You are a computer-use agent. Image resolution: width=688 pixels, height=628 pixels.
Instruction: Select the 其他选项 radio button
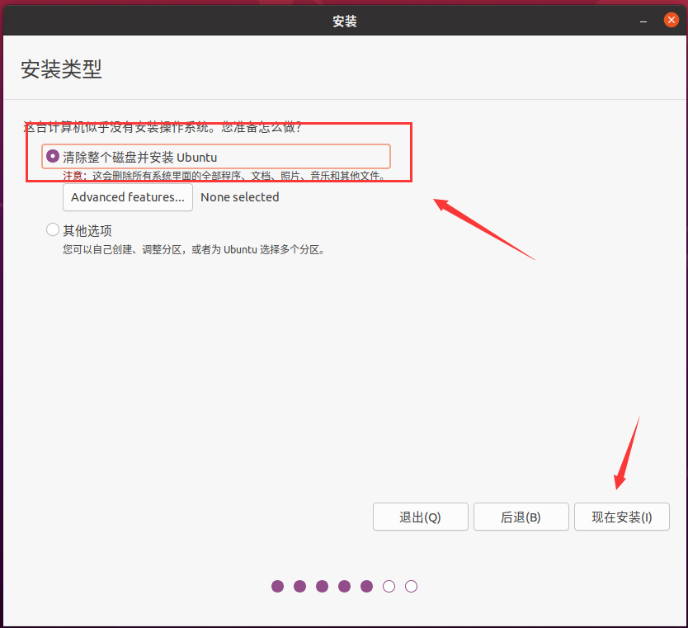coord(53,229)
